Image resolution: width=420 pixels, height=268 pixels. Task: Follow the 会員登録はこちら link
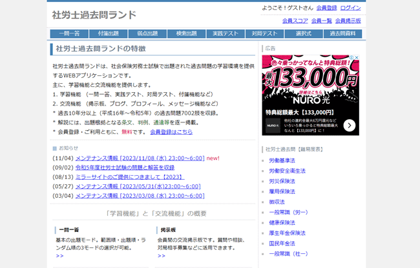click(171, 132)
